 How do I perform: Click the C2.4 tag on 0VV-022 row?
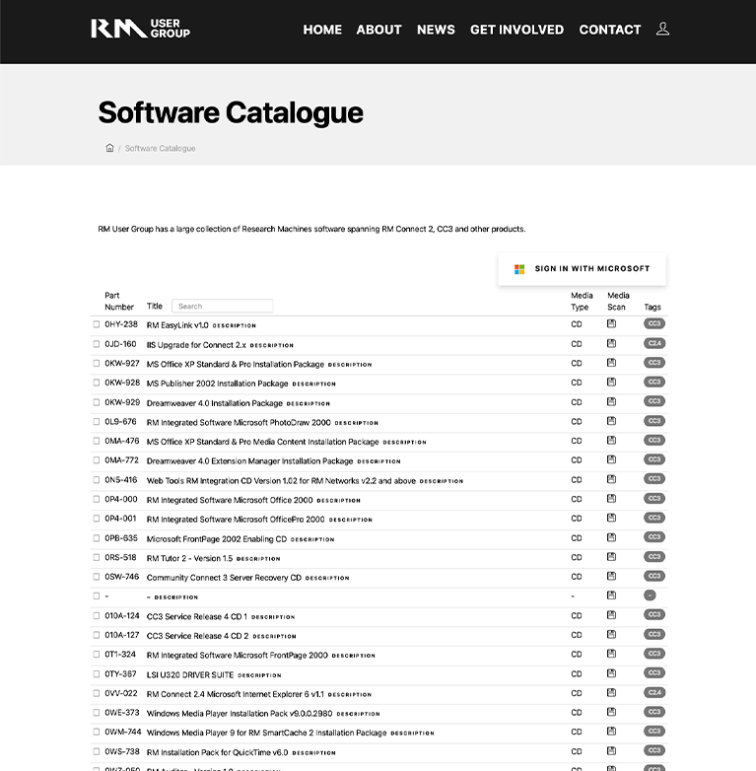click(x=654, y=692)
